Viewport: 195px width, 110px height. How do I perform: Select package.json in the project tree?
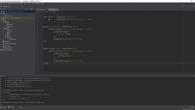click(x=7, y=48)
